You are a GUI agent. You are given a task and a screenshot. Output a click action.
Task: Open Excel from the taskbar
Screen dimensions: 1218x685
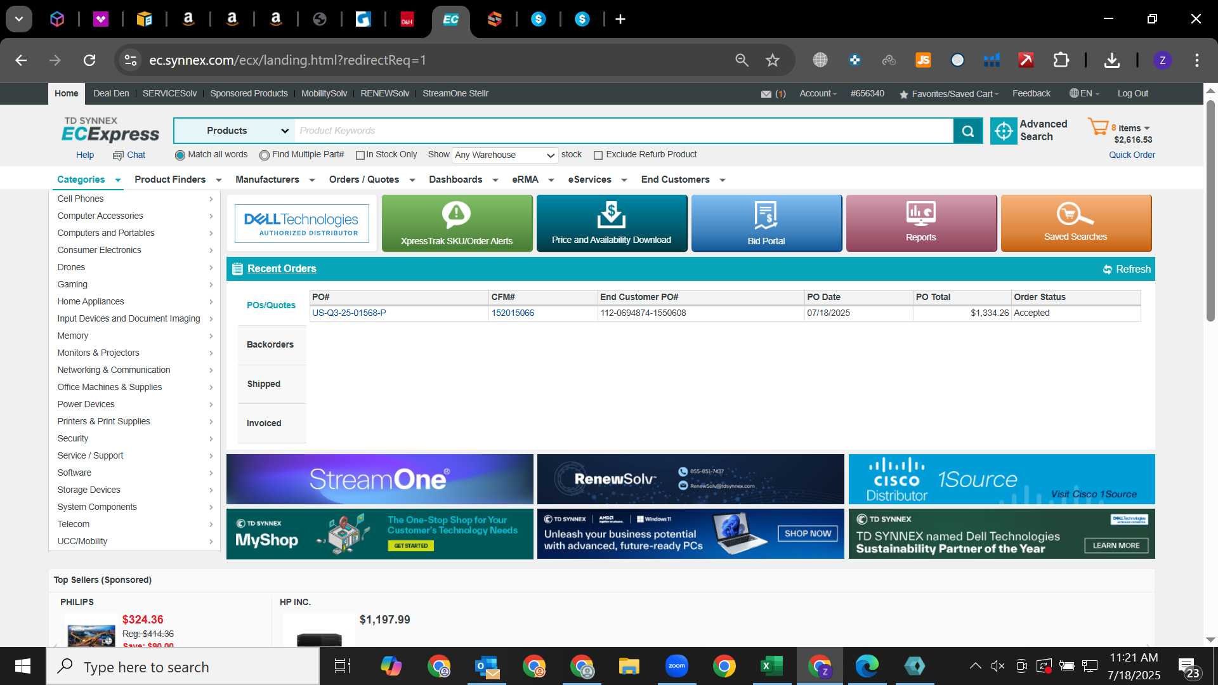pyautogui.click(x=772, y=666)
